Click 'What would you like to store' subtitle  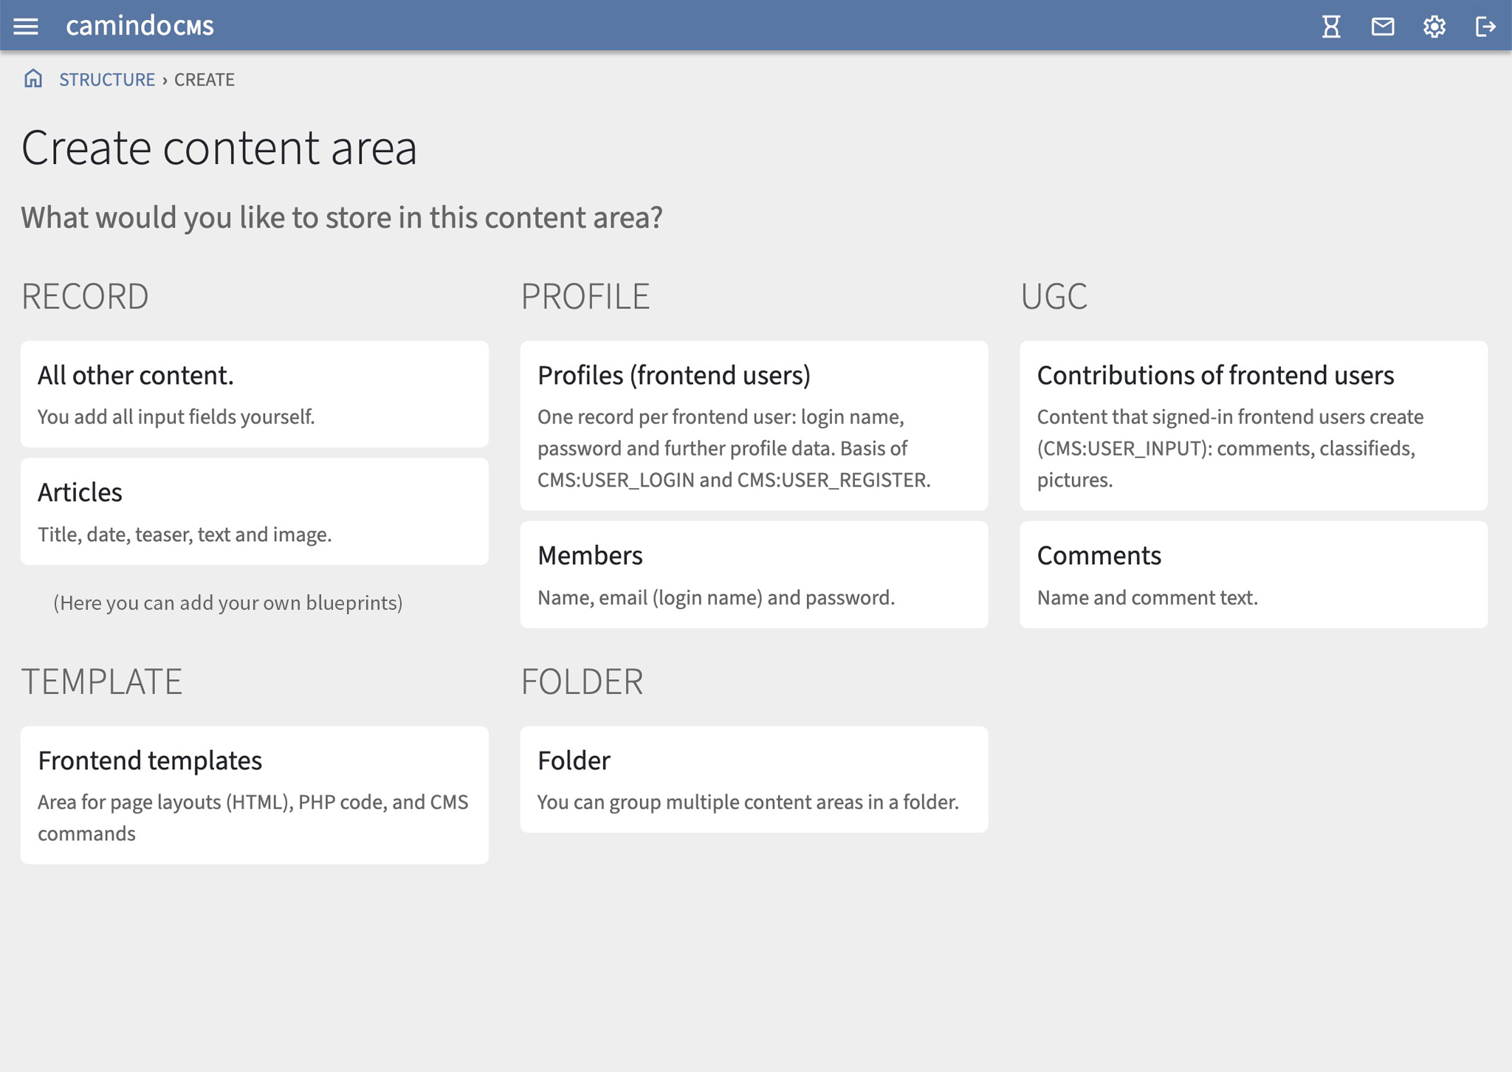(342, 218)
